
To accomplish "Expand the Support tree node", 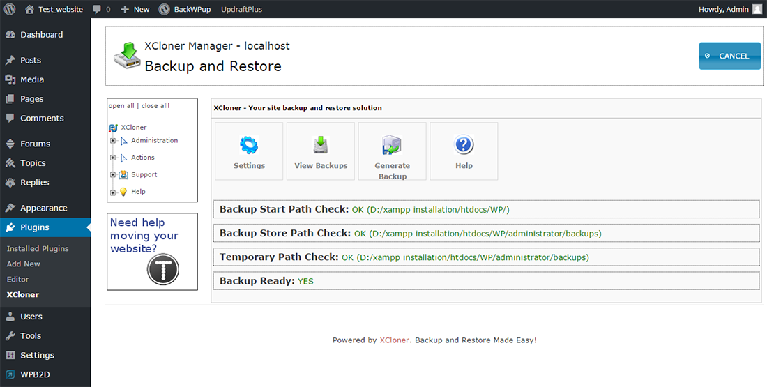I will pos(113,175).
